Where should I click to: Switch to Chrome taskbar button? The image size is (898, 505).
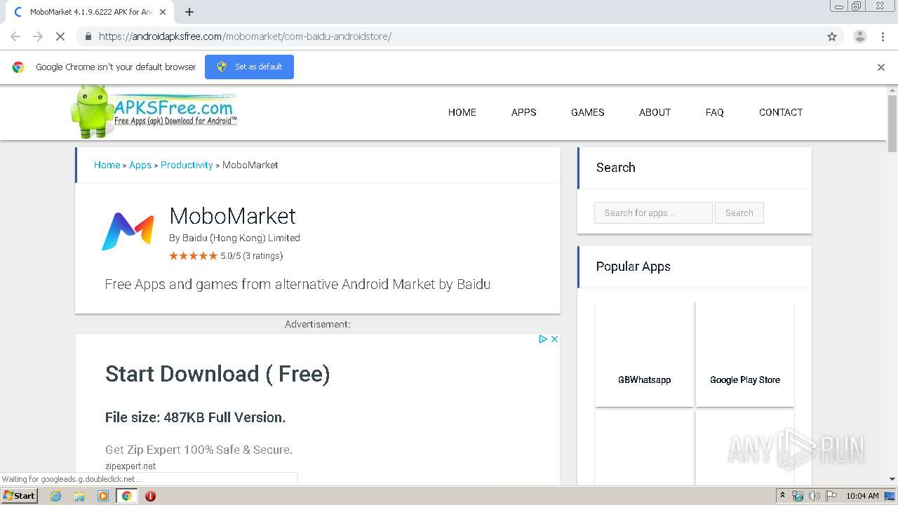tap(126, 496)
